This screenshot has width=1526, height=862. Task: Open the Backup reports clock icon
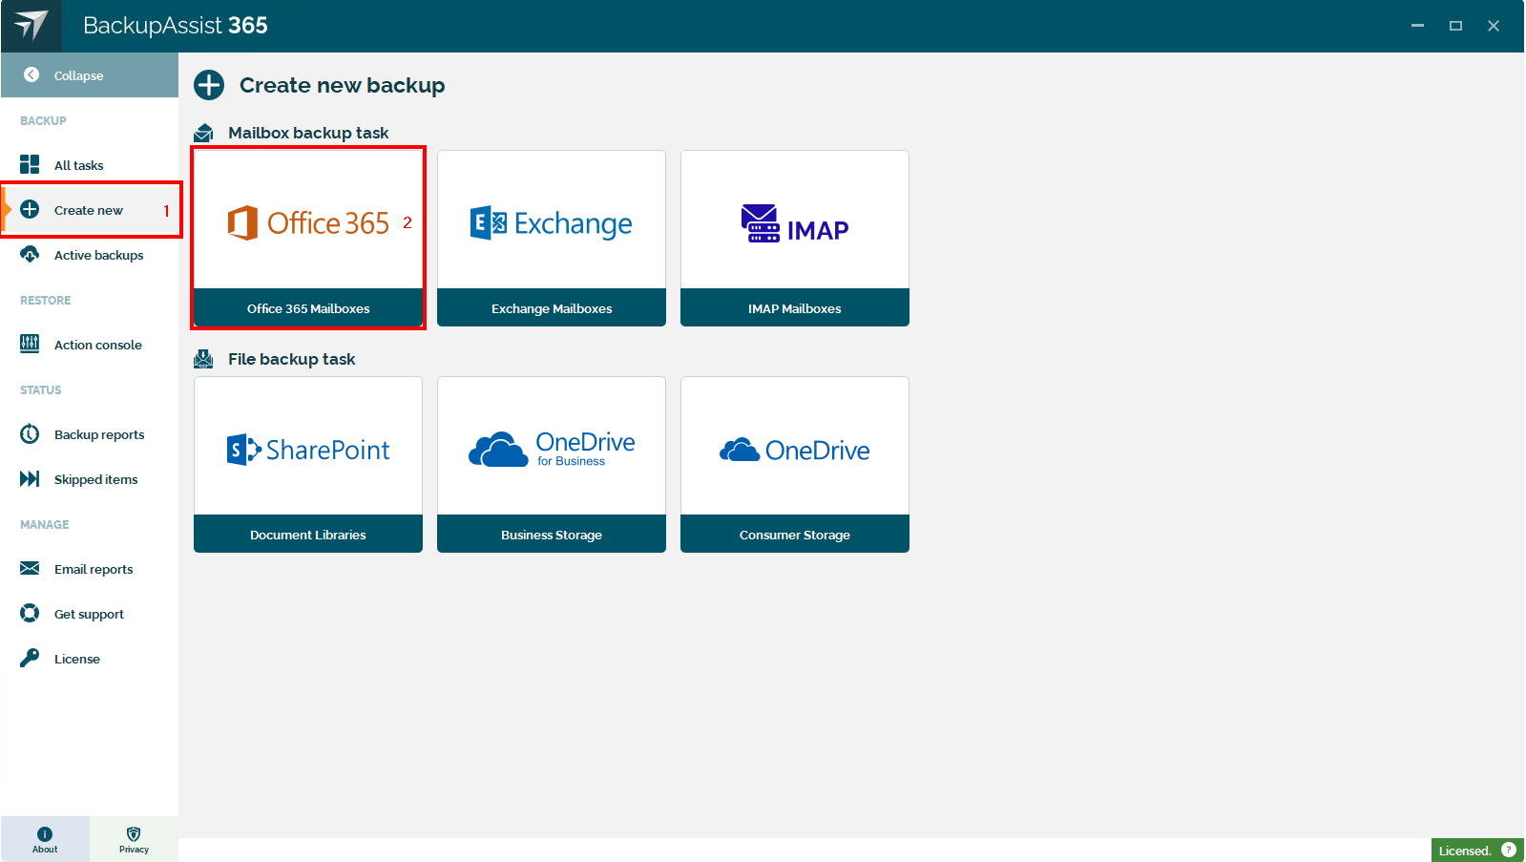[30, 434]
